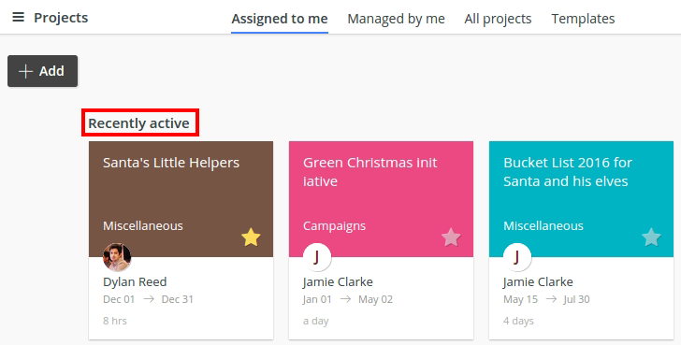Click the 4 days activity time

(x=518, y=321)
